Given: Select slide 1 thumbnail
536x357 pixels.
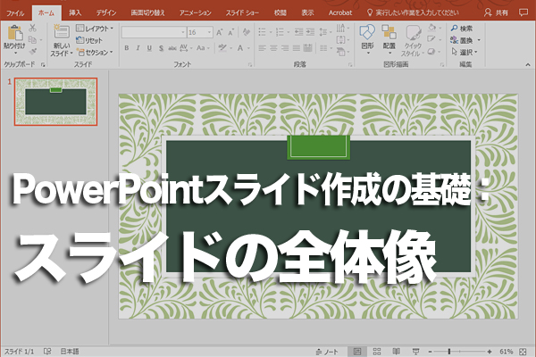Looking at the screenshot, I should pos(55,102).
